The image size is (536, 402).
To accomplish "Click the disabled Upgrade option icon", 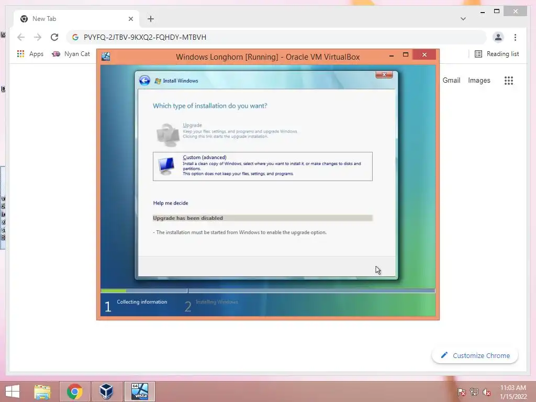I will click(x=167, y=135).
